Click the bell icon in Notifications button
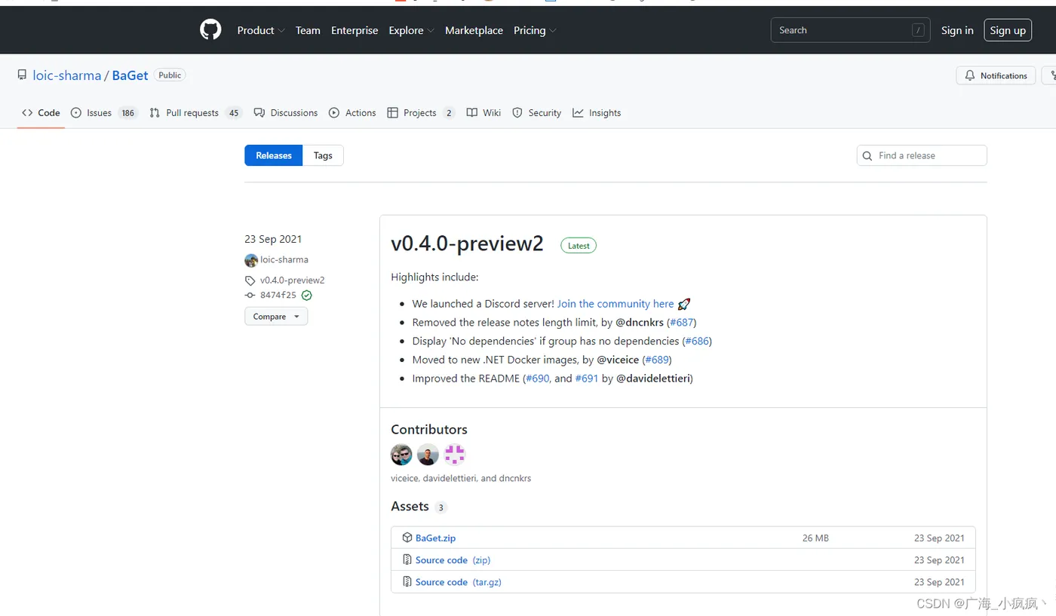 pos(970,75)
